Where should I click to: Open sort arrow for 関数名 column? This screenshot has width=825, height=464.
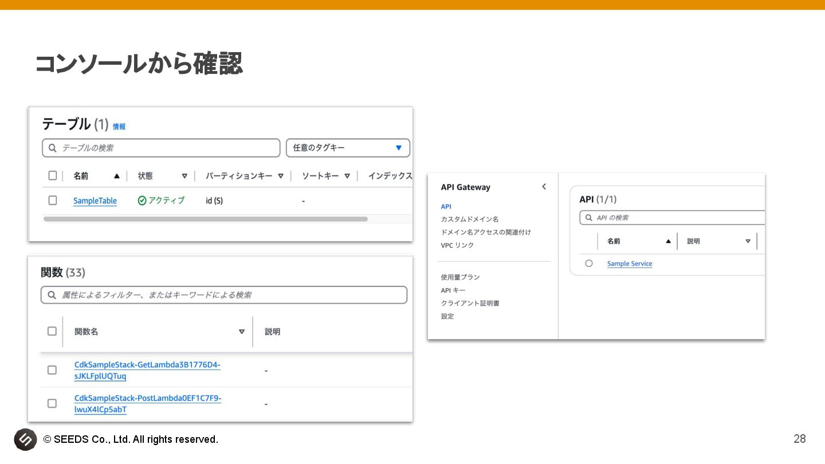point(242,332)
